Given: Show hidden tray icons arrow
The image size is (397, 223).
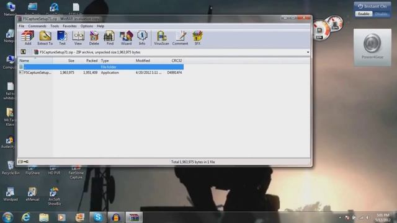Looking at the screenshot, I should [340, 217].
